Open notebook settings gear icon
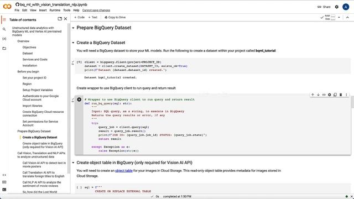The image size is (354, 199). pyautogui.click(x=337, y=7)
